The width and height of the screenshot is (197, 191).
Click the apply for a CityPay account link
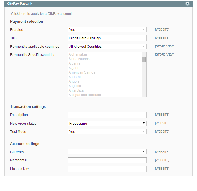click(x=41, y=14)
